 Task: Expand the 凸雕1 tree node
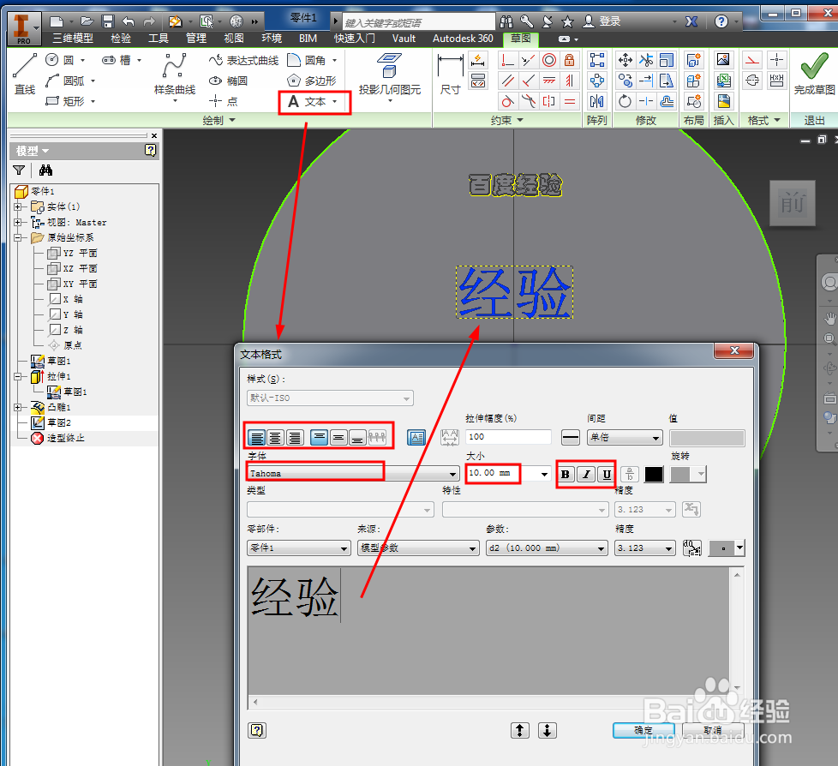point(18,407)
